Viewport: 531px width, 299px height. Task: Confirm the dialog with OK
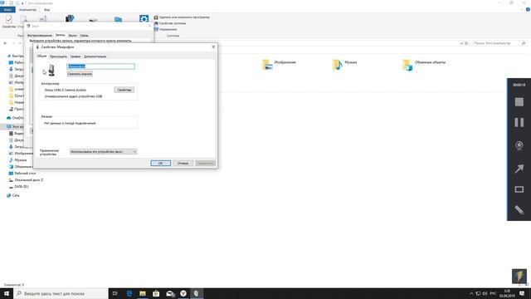click(x=160, y=164)
